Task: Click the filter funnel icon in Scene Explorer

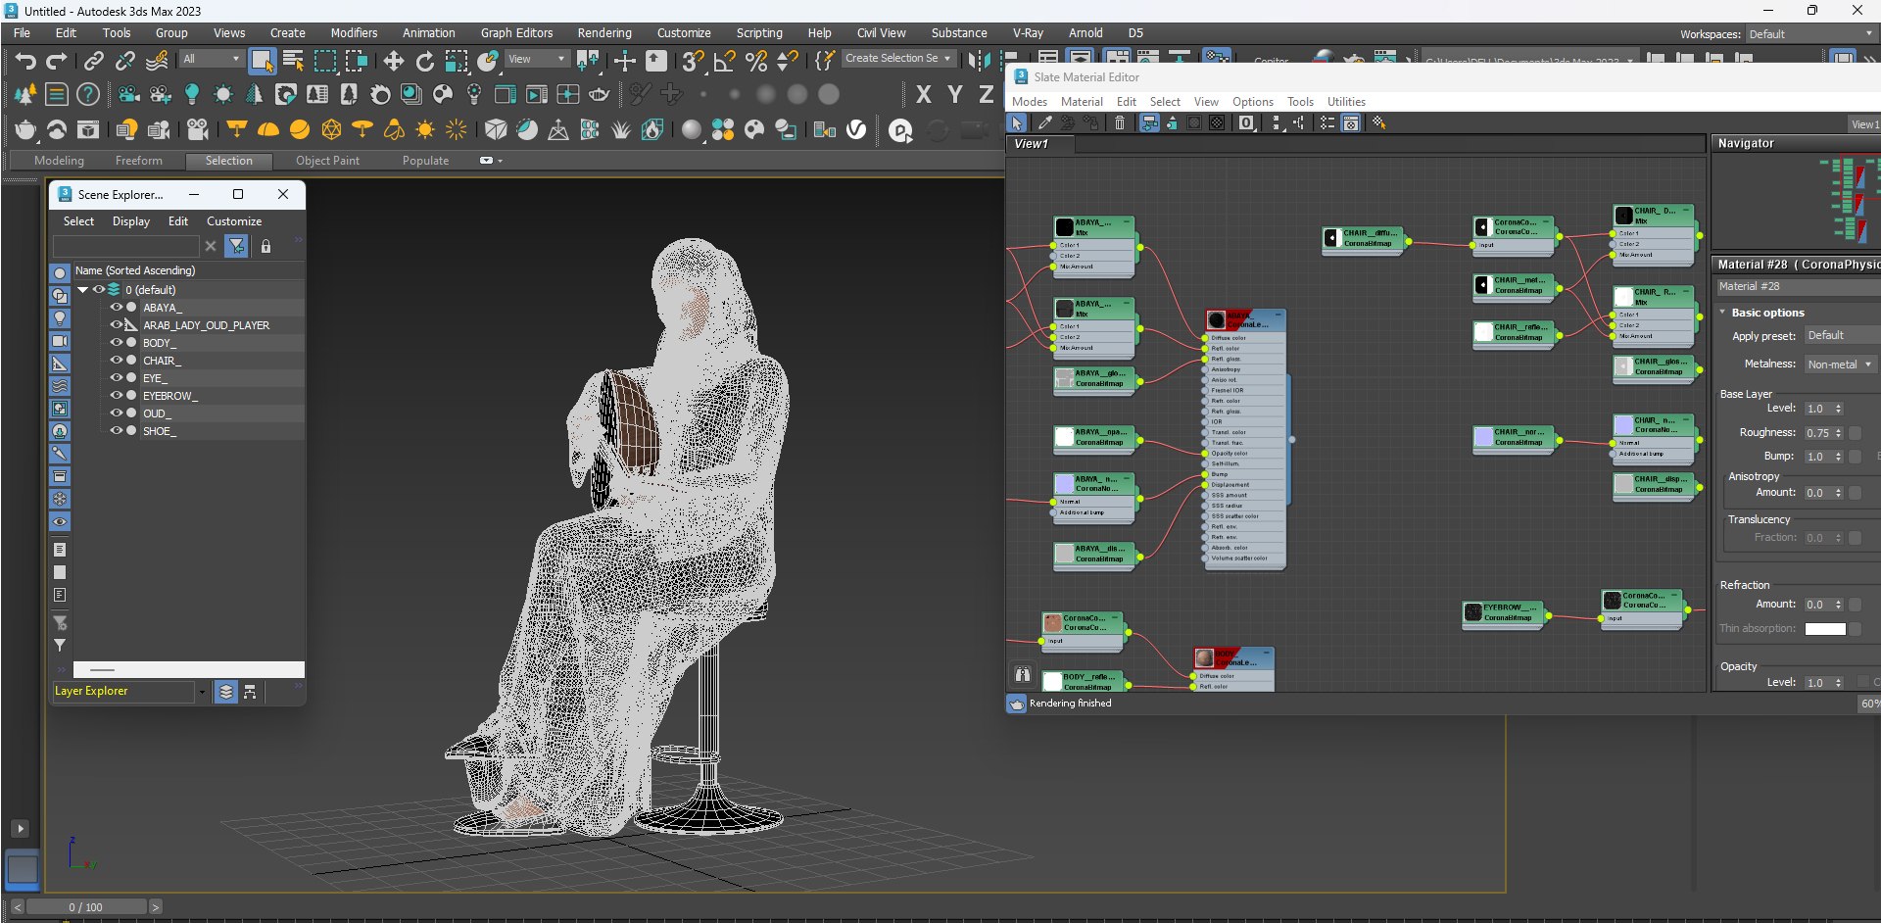Action: (236, 246)
